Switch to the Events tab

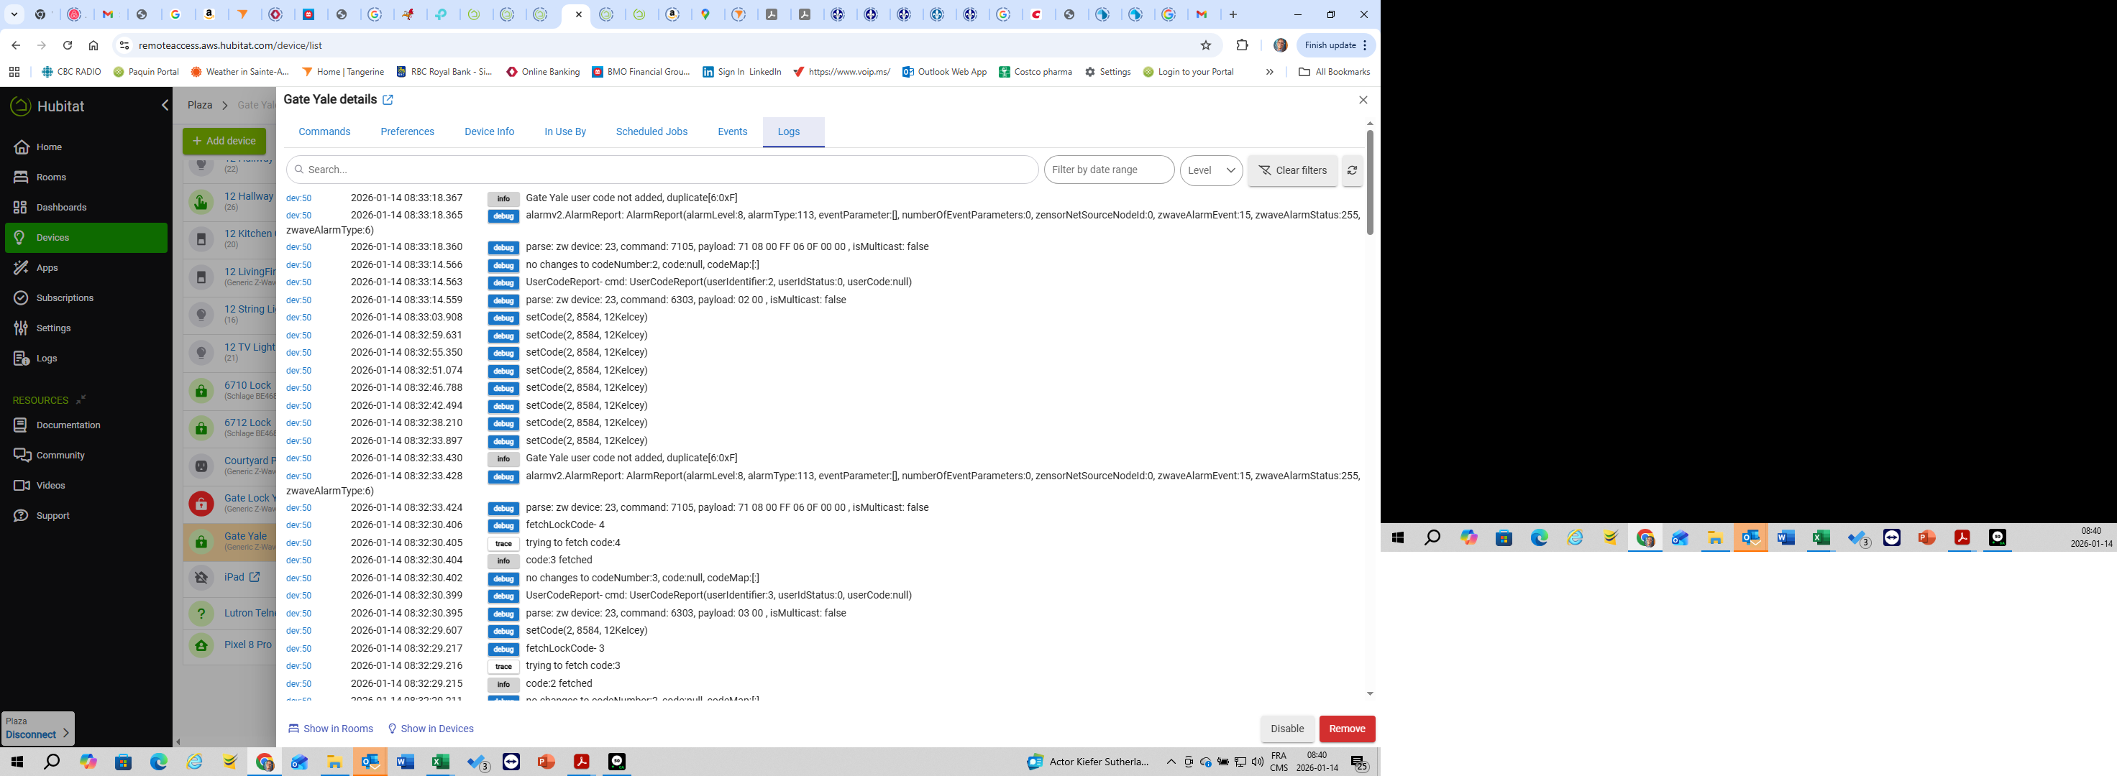pos(732,131)
